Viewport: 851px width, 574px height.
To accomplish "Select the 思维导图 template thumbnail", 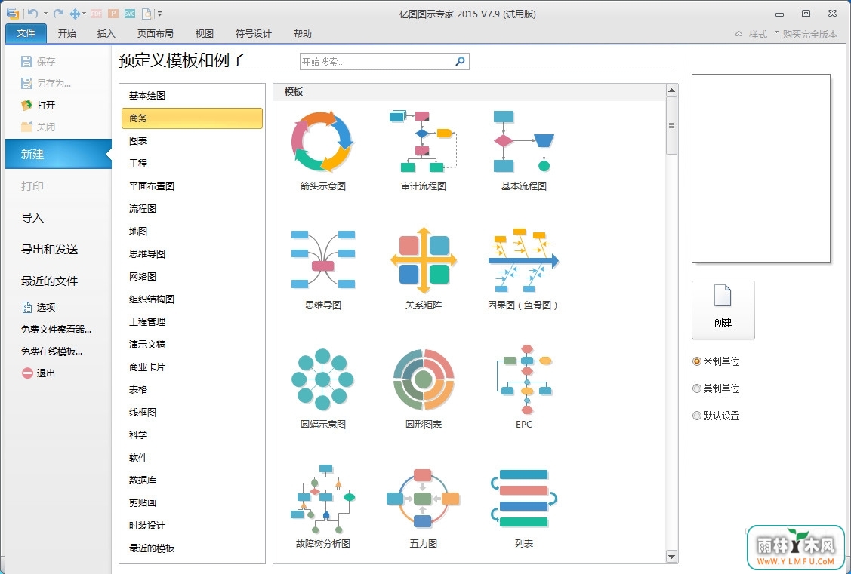I will pyautogui.click(x=323, y=270).
